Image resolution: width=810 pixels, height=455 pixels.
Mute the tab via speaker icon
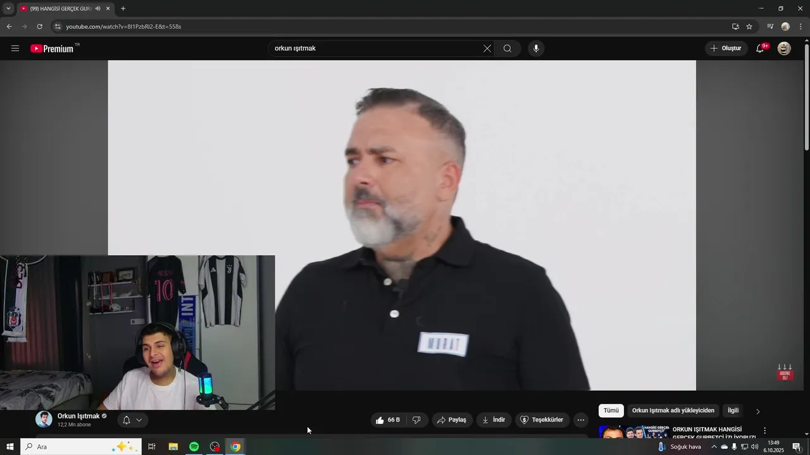(97, 8)
